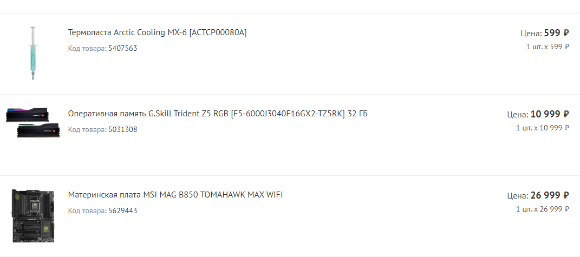580x257 pixels.
Task: Click the '1 шт. x 599 ₽' quantity line
Action: click(548, 47)
